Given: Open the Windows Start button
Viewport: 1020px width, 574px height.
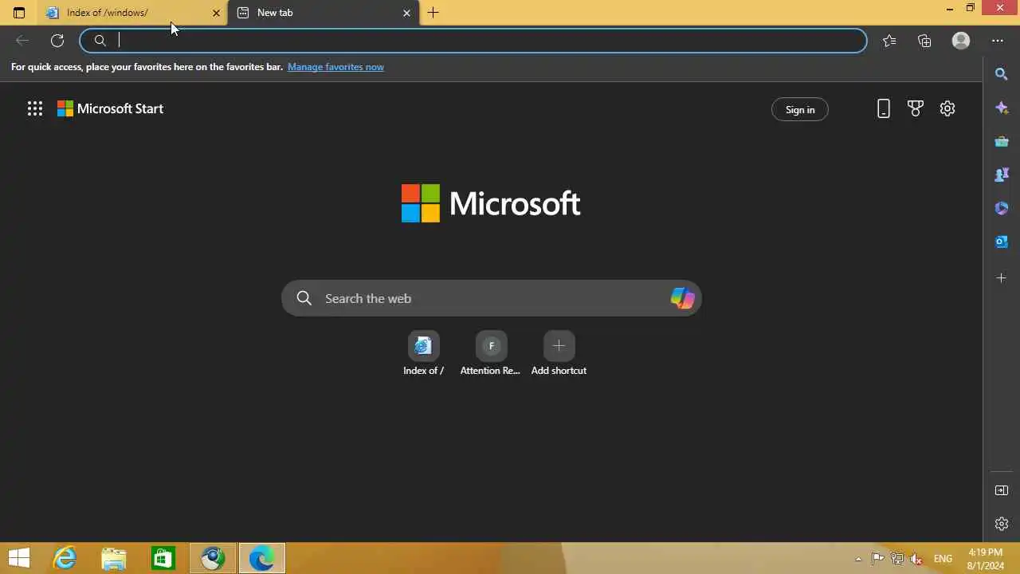Looking at the screenshot, I should tap(19, 559).
